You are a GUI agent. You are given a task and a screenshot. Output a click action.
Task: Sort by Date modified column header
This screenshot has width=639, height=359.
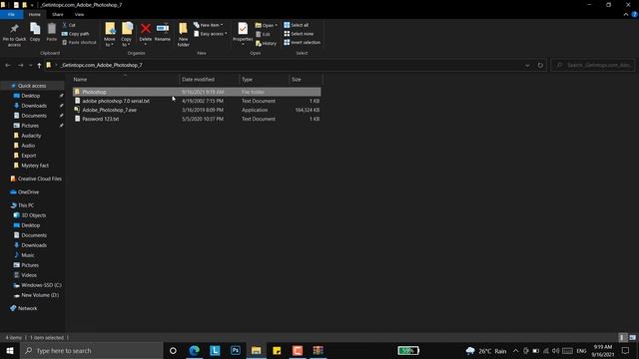[x=209, y=80]
